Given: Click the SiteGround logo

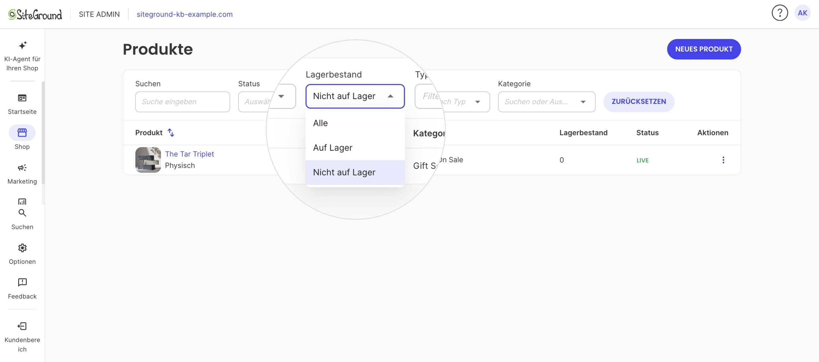Looking at the screenshot, I should click(x=35, y=14).
